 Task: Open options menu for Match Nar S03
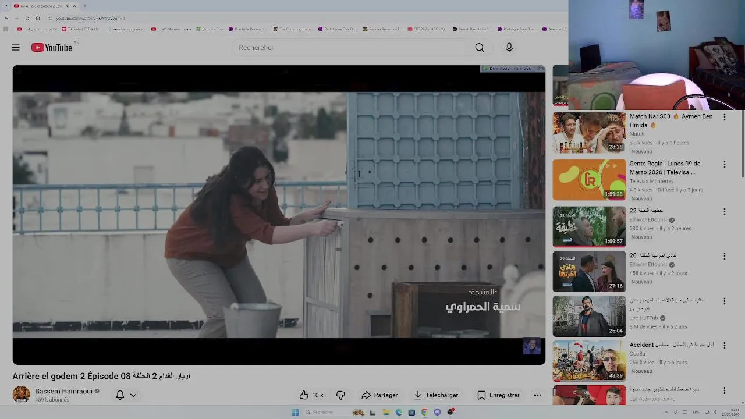(725, 117)
